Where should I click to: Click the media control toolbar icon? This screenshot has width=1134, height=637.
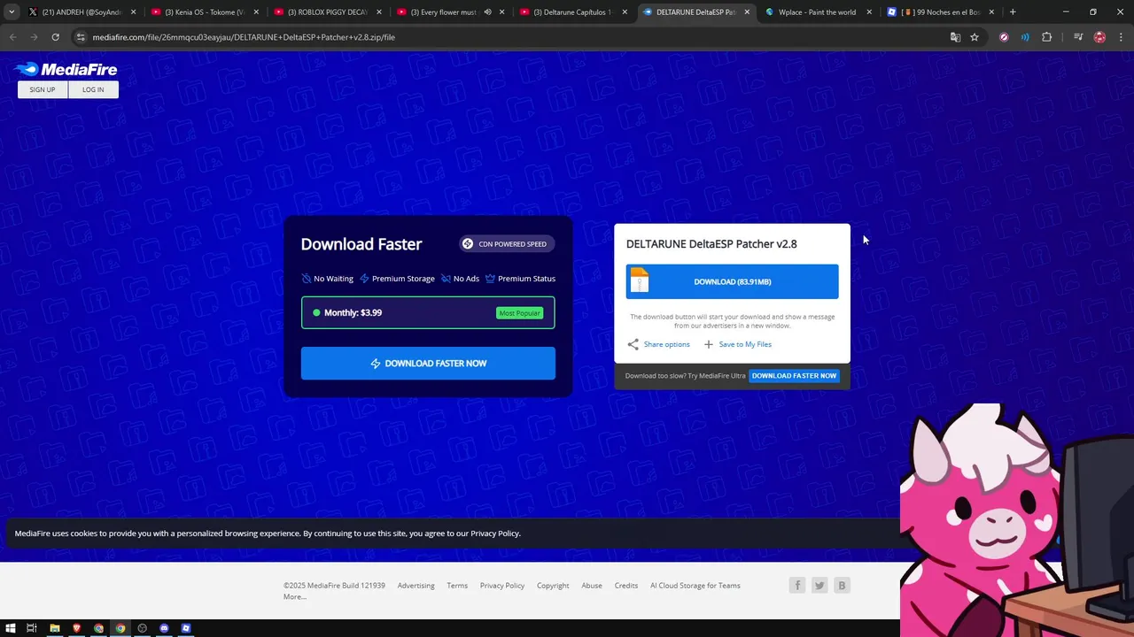(1077, 37)
